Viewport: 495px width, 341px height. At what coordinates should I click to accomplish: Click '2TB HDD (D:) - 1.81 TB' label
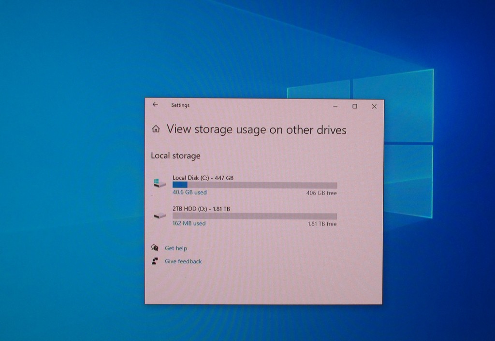click(201, 209)
